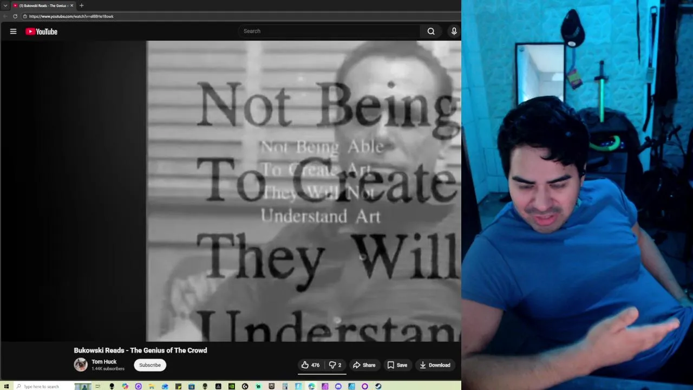Share the Bukowski video
Viewport: 693px width, 390px height.
pyautogui.click(x=364, y=365)
